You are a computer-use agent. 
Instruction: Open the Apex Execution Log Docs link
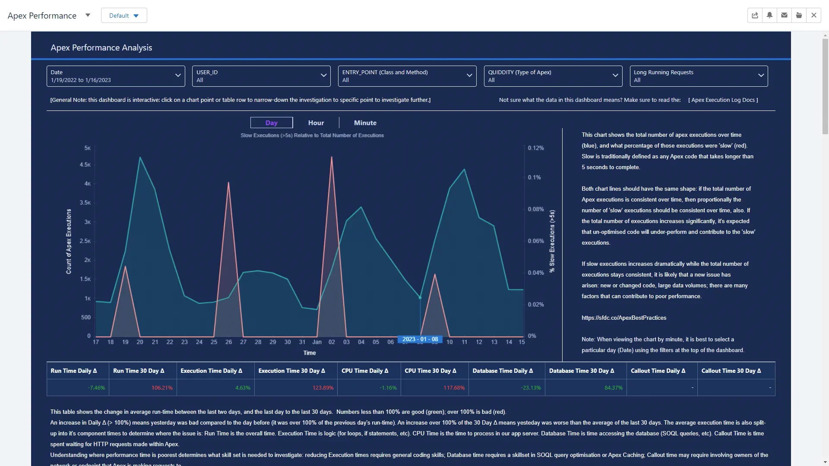[723, 100]
